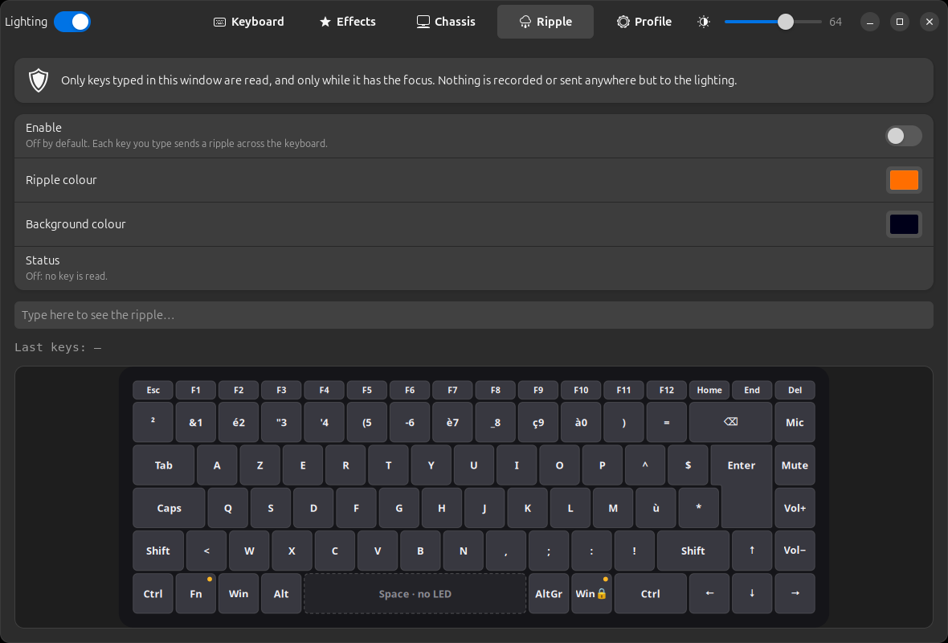Click the End key
Image resolution: width=948 pixels, height=643 pixels.
tap(752, 390)
